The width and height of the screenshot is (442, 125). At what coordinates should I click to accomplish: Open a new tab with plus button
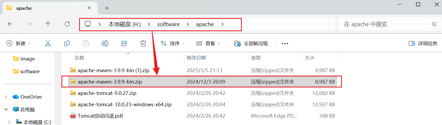[x=107, y=8]
